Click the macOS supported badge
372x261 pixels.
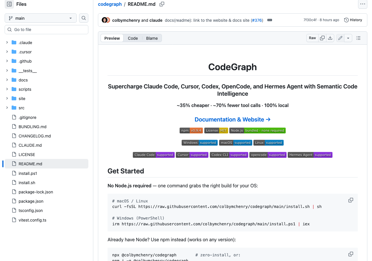coord(236,143)
